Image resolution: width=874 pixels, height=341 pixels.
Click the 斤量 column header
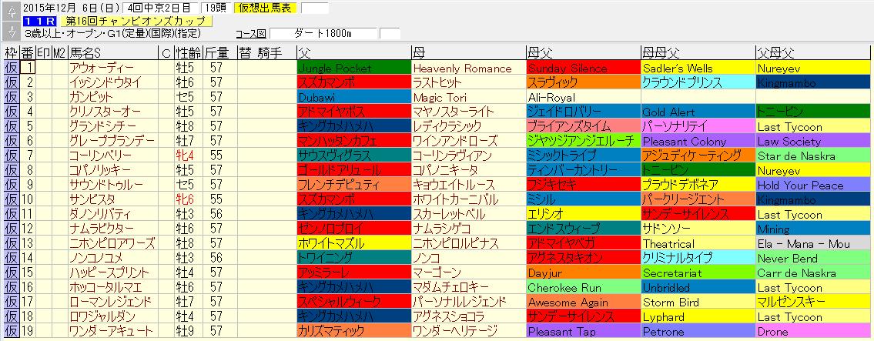pos(220,53)
